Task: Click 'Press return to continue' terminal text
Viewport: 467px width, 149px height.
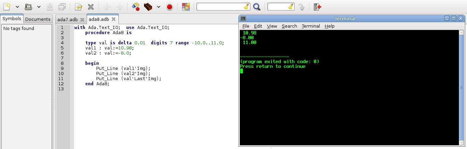Action: [x=273, y=66]
